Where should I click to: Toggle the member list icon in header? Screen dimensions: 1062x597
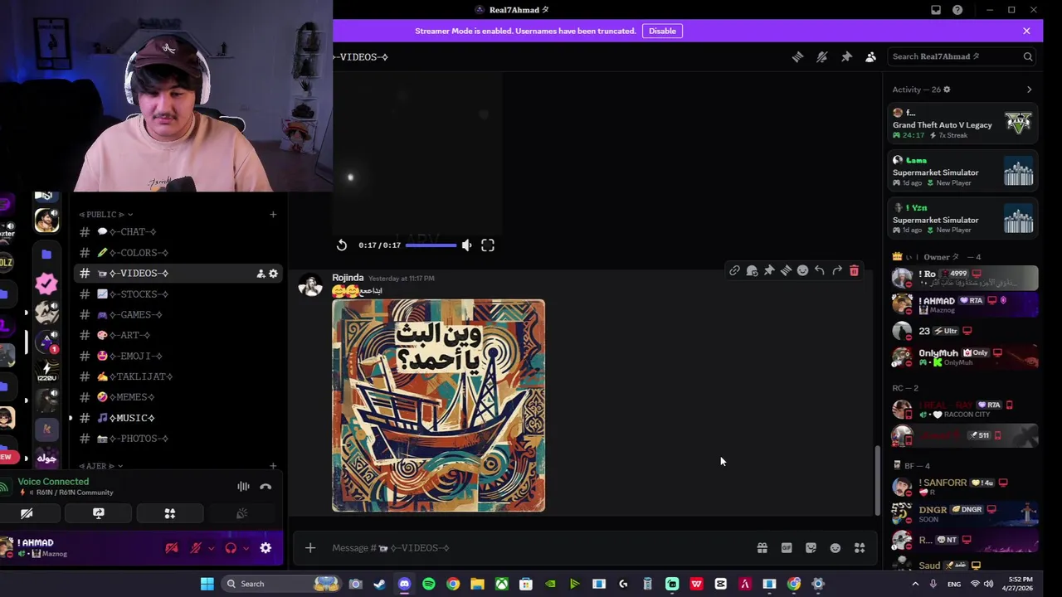870,56
